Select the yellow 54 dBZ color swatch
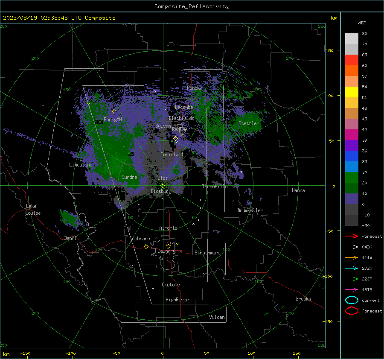The height and width of the screenshot is (359, 384). coord(352,92)
